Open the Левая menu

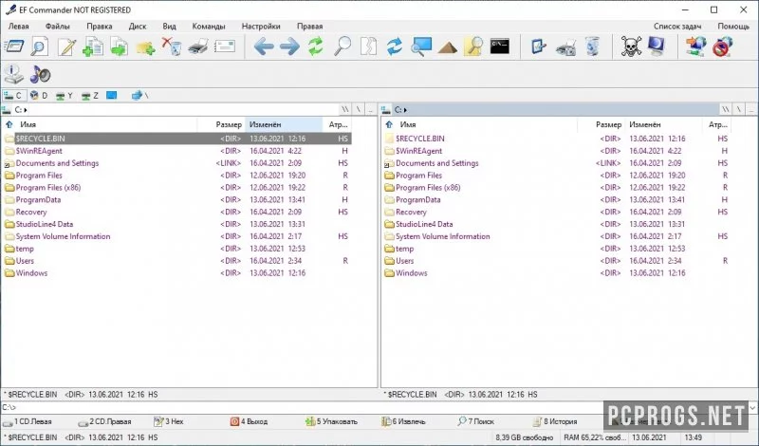click(x=19, y=27)
